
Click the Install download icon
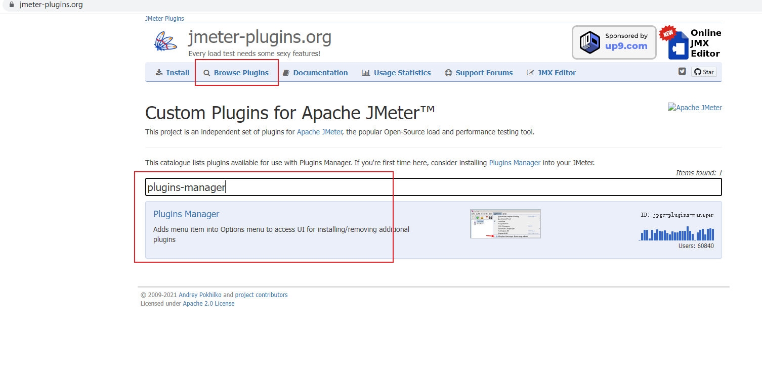159,73
